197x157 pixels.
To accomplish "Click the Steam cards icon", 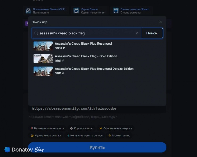I will click(76, 11).
